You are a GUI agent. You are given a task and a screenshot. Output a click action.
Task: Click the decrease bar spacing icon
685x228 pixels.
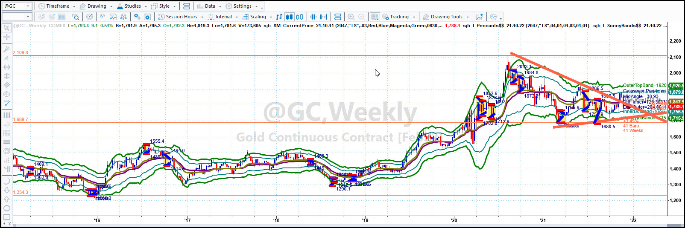(x=313, y=17)
